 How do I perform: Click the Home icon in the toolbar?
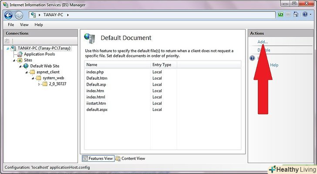click(x=296, y=15)
